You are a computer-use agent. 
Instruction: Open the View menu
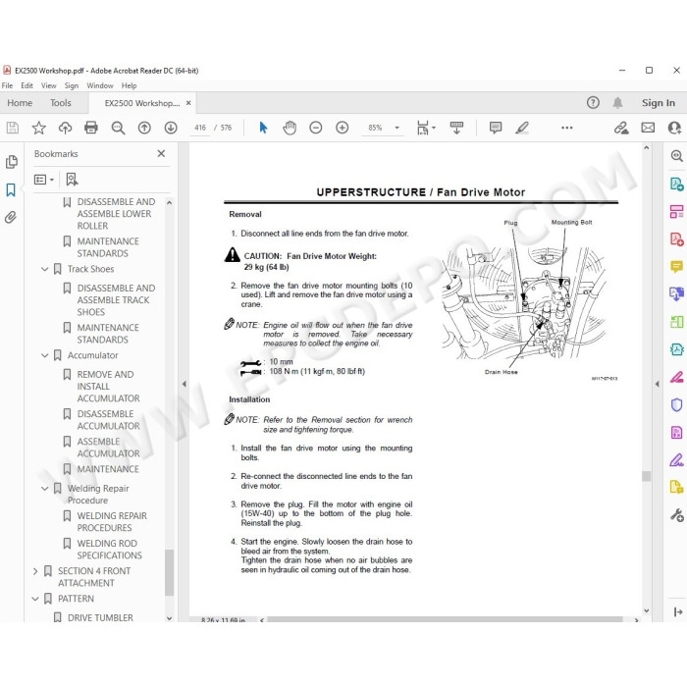tap(49, 85)
